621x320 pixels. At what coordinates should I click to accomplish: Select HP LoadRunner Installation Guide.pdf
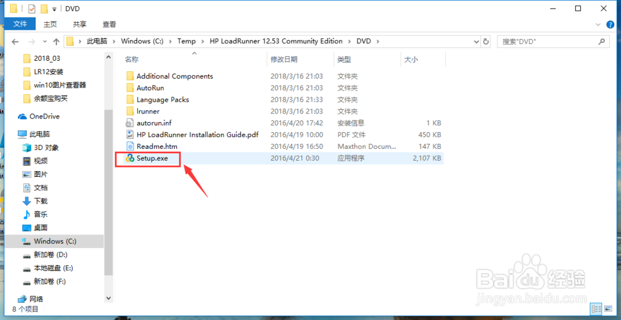point(197,135)
